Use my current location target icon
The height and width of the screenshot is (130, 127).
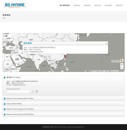pyautogui.click(x=37, y=91)
